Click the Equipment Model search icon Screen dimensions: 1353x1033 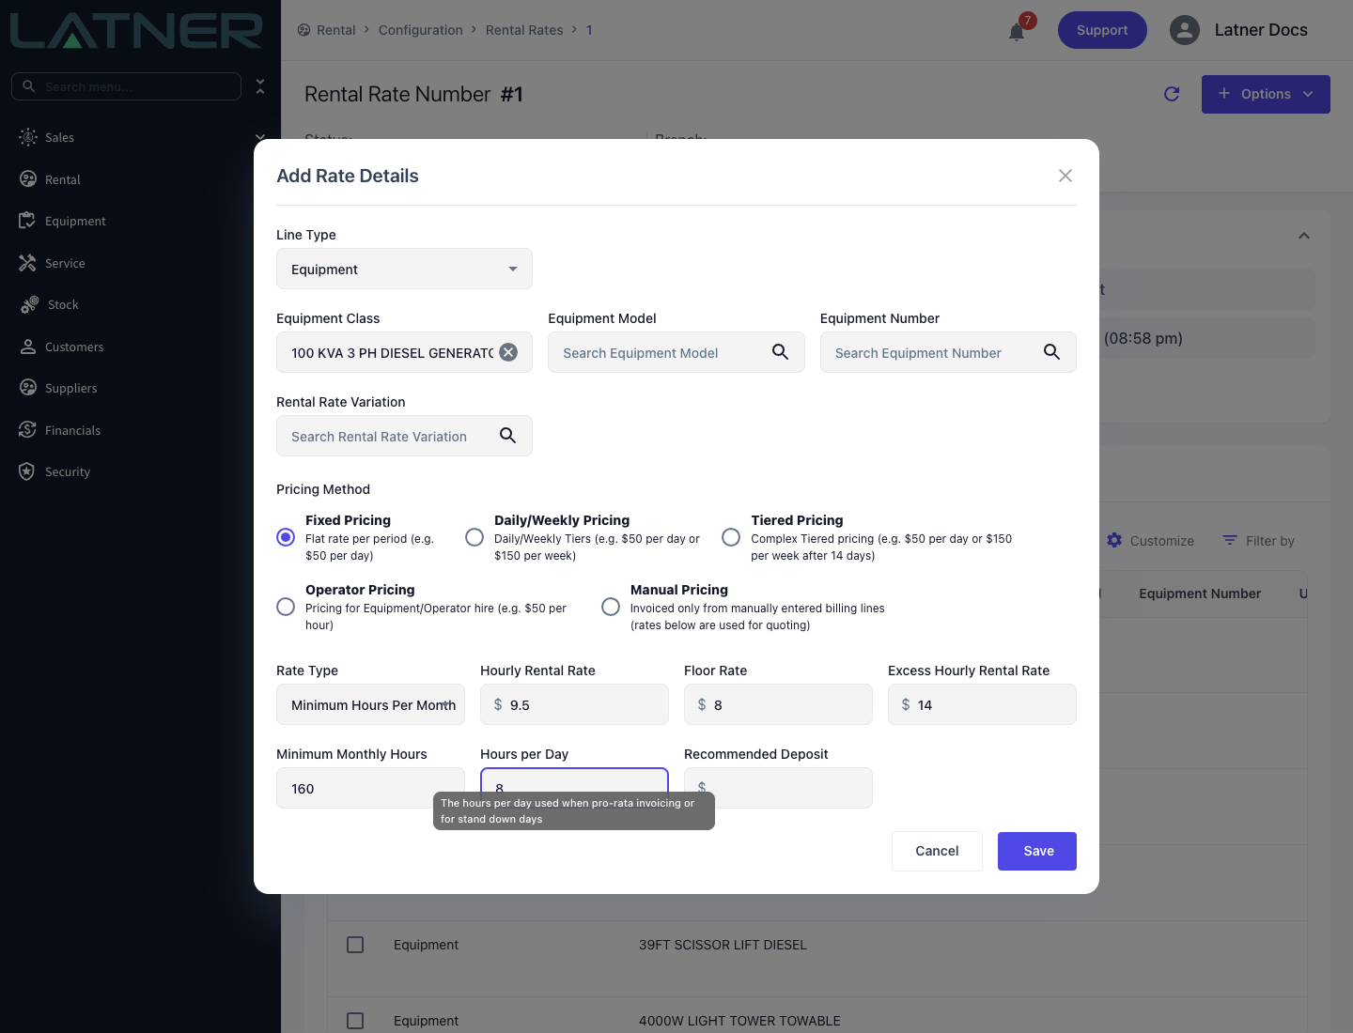pos(780,352)
